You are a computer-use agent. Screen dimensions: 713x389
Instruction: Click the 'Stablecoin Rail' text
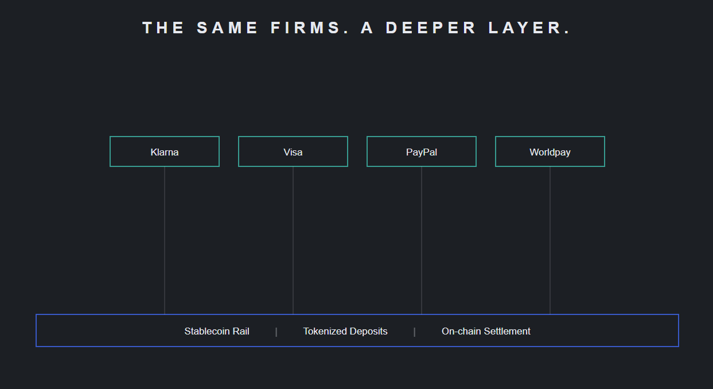coord(217,331)
